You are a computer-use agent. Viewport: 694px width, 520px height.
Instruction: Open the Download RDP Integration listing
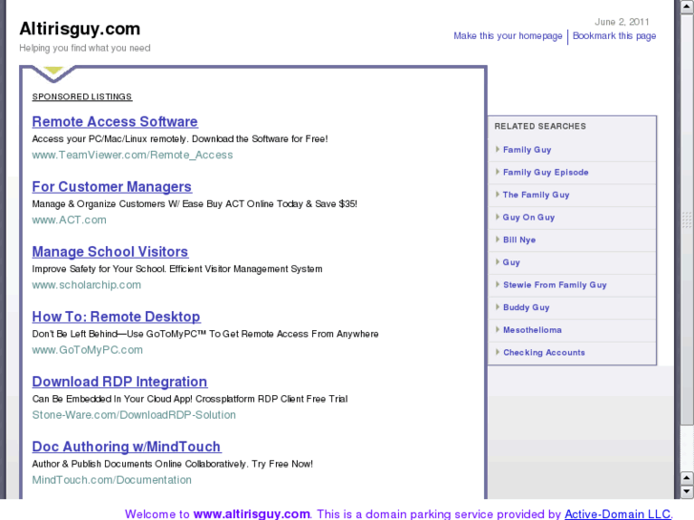click(x=119, y=382)
